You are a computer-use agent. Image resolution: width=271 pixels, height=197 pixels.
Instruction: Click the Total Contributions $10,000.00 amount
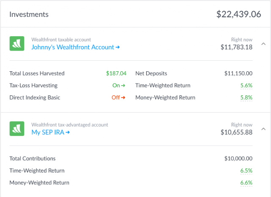click(x=238, y=159)
